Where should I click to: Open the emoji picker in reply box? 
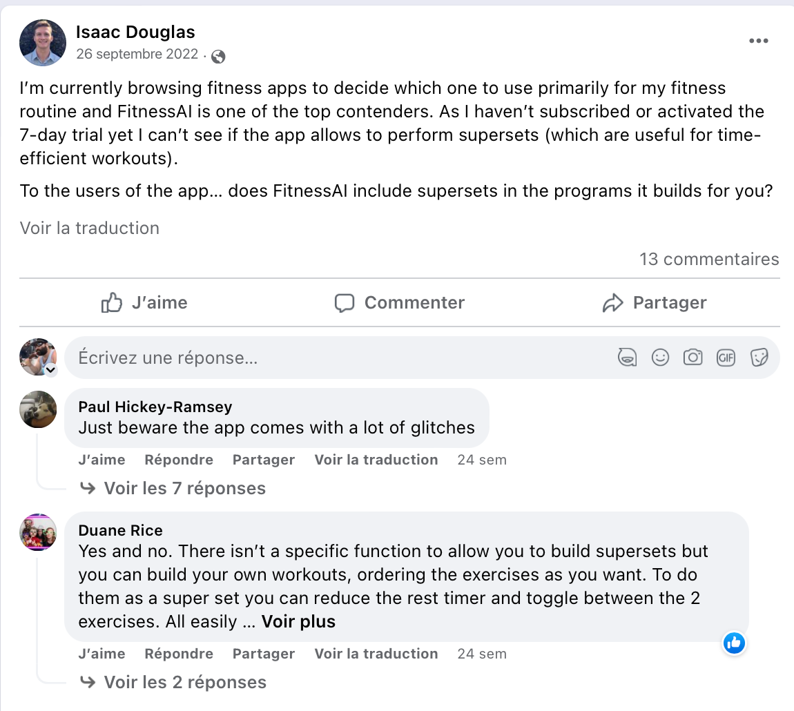pos(660,358)
